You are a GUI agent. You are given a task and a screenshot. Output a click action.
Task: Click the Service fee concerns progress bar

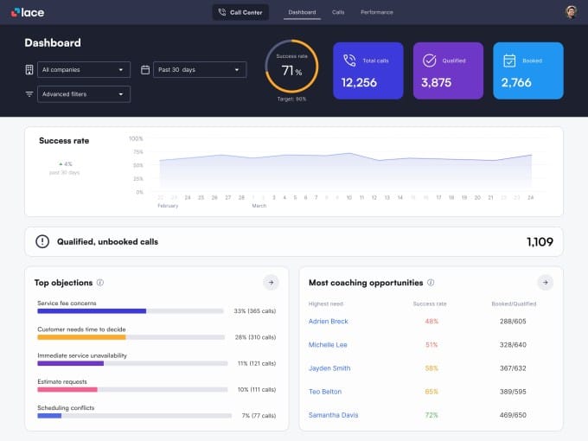coord(131,310)
